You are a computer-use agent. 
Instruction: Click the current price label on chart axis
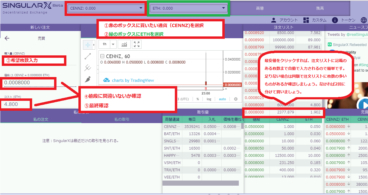pyautogui.click(x=233, y=85)
